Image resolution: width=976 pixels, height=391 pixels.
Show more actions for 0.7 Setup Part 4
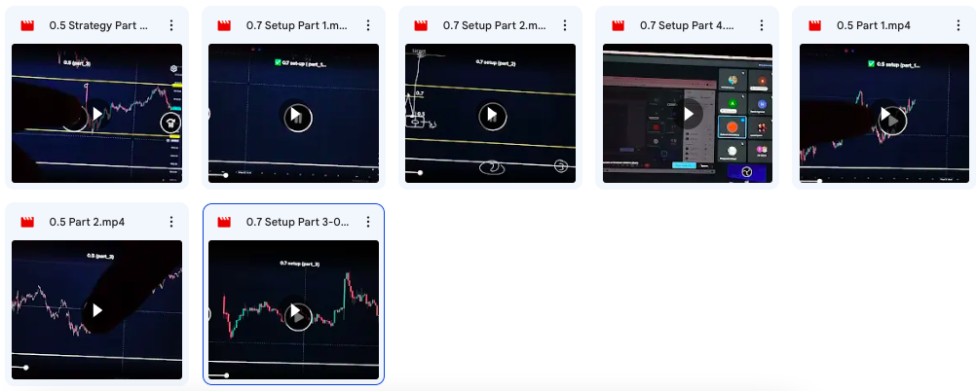pos(762,25)
